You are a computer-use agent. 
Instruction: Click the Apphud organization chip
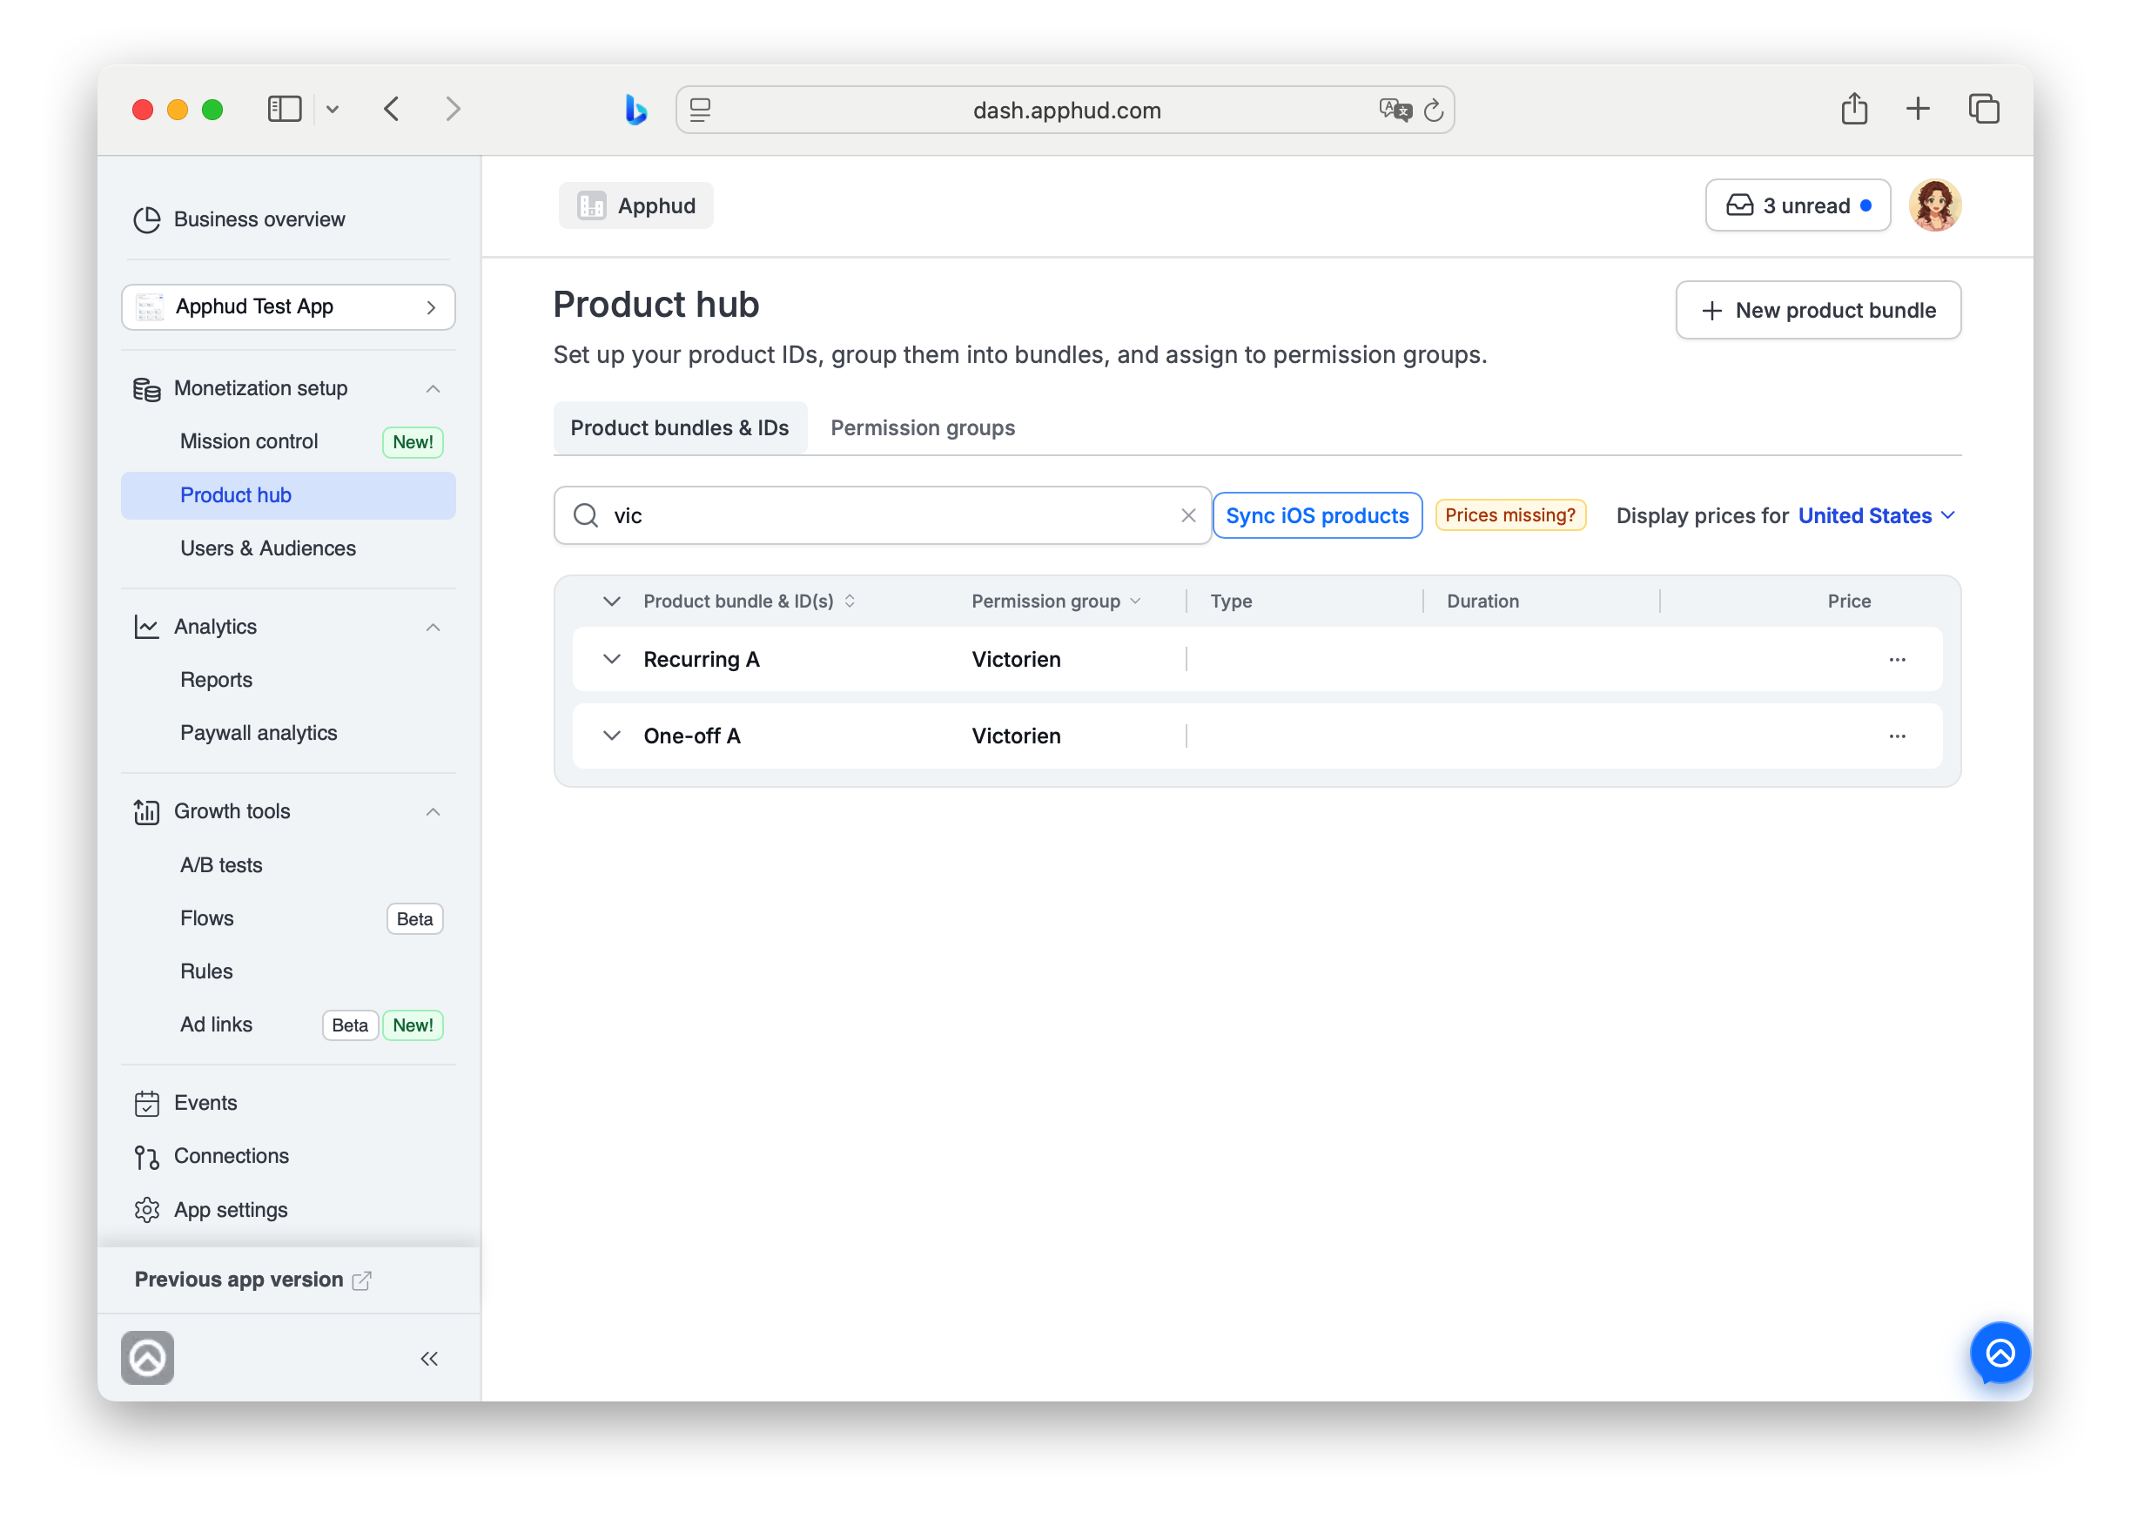636,205
